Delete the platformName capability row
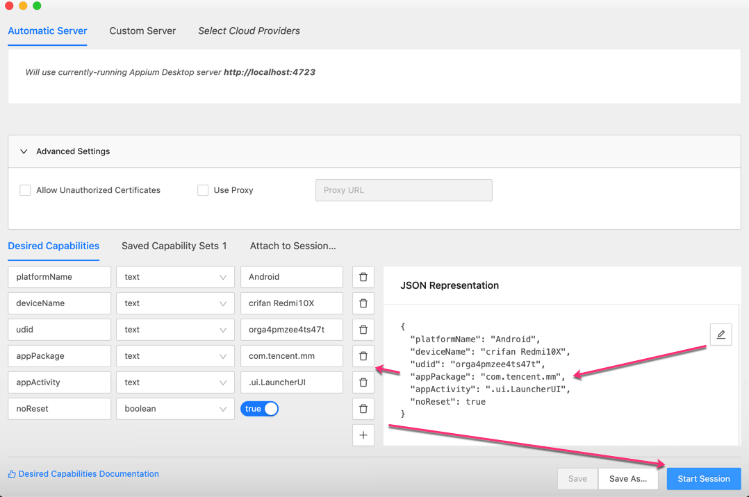Viewport: 749px width, 497px height. click(x=363, y=277)
